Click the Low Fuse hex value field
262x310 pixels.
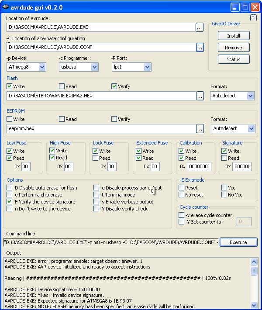[26, 166]
